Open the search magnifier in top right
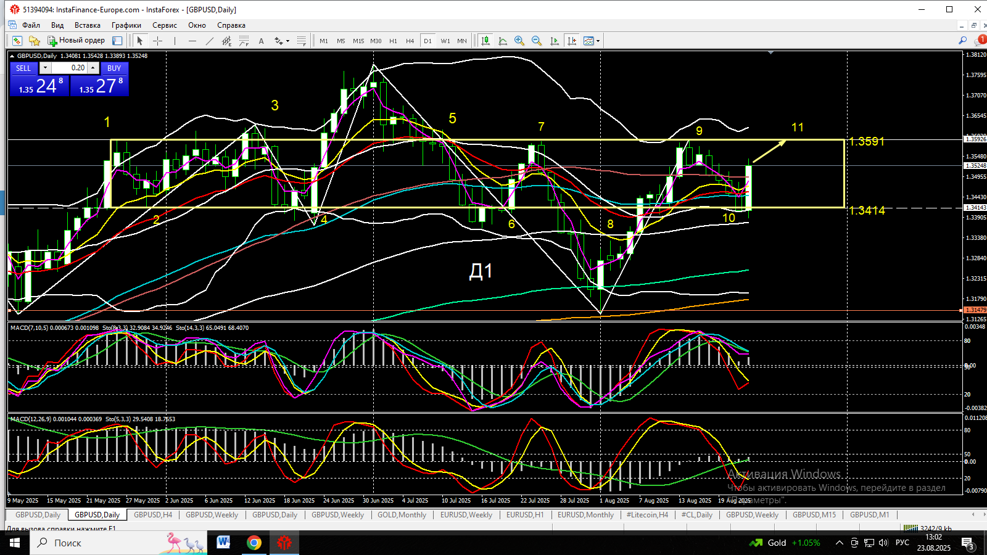 962,41
